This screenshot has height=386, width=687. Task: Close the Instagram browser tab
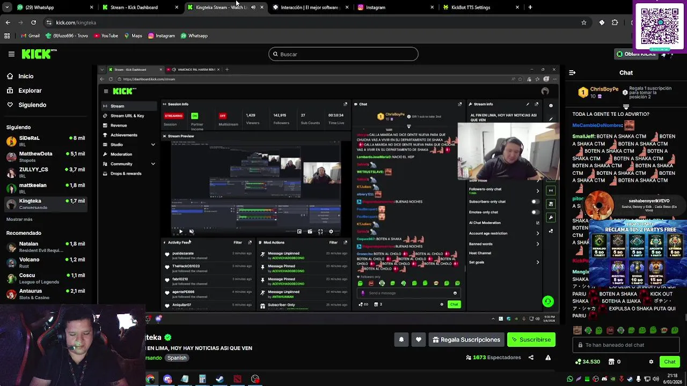432,8
